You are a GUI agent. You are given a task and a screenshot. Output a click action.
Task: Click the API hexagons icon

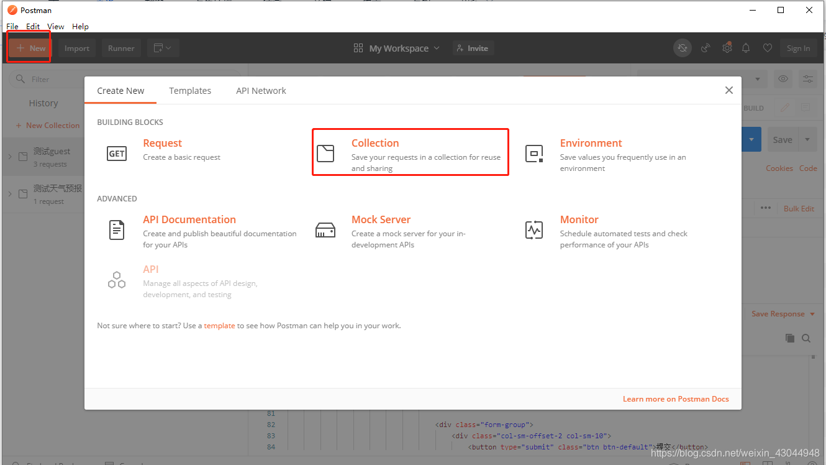pyautogui.click(x=117, y=280)
